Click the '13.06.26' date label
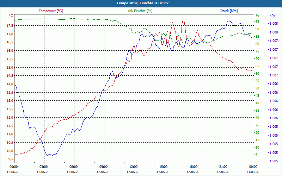The image size is (282, 176). click(x=253, y=172)
